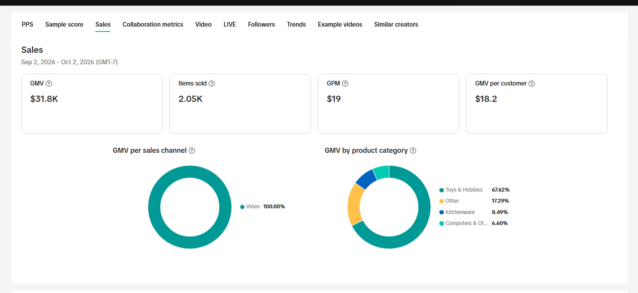Viewport: 638px width, 293px height.
Task: Navigate to Similar creators tab
Action: tap(396, 24)
